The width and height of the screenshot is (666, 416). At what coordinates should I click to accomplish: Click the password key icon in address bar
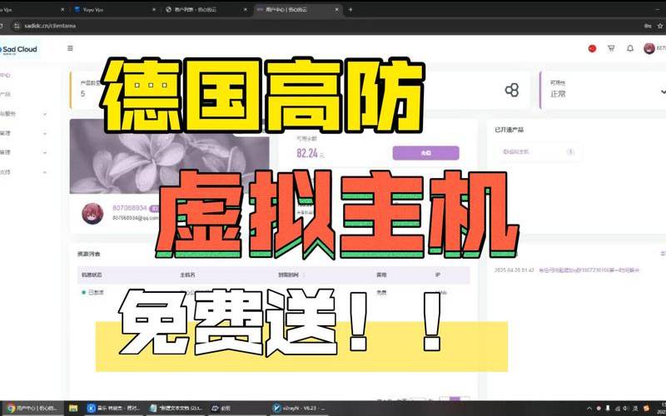click(648, 26)
